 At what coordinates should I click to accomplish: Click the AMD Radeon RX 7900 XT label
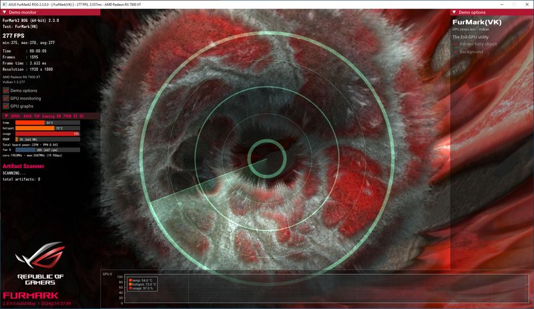coord(21,77)
